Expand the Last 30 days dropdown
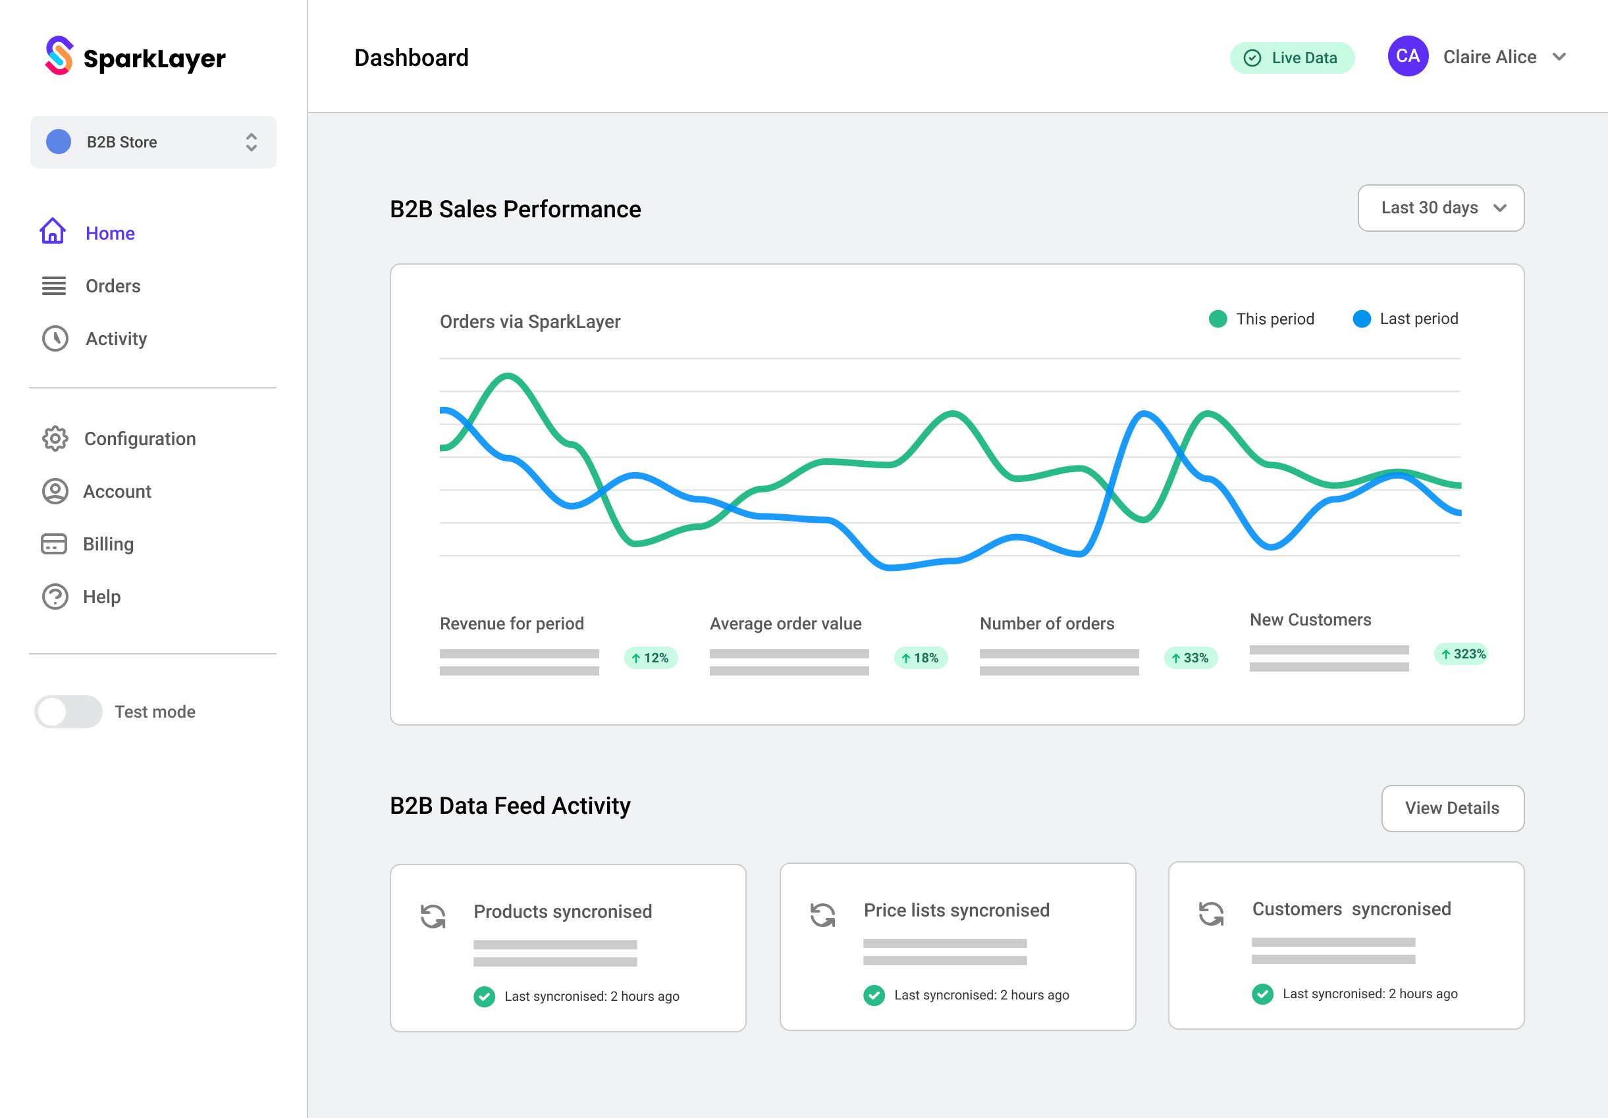This screenshot has width=1608, height=1118. point(1441,208)
